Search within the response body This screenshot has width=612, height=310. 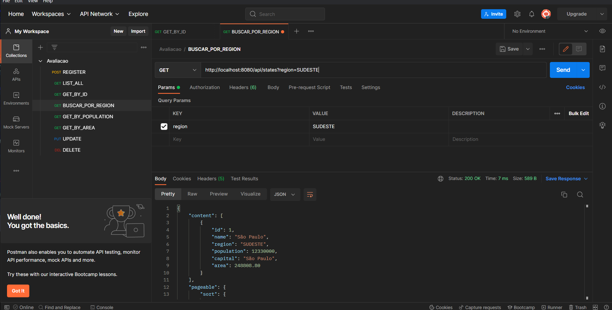(x=580, y=194)
